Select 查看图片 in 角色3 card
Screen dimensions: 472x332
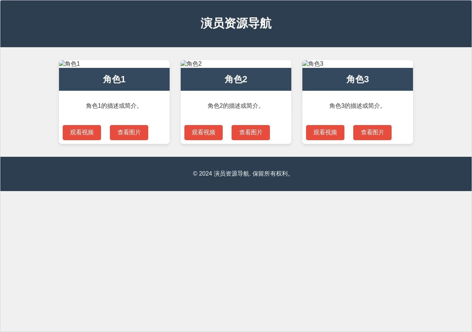(372, 132)
